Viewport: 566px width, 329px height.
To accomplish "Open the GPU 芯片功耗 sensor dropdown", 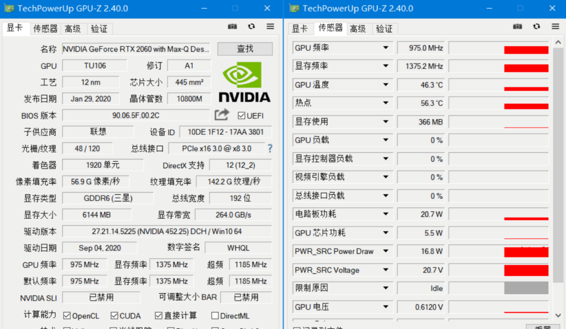I will coord(385,233).
